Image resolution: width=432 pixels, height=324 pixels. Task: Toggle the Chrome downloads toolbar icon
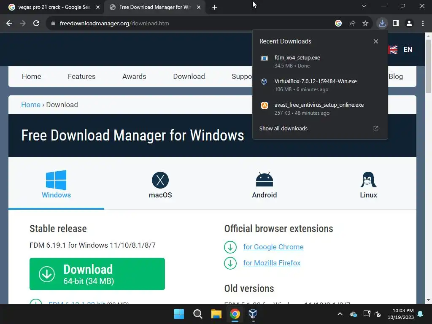point(382,24)
